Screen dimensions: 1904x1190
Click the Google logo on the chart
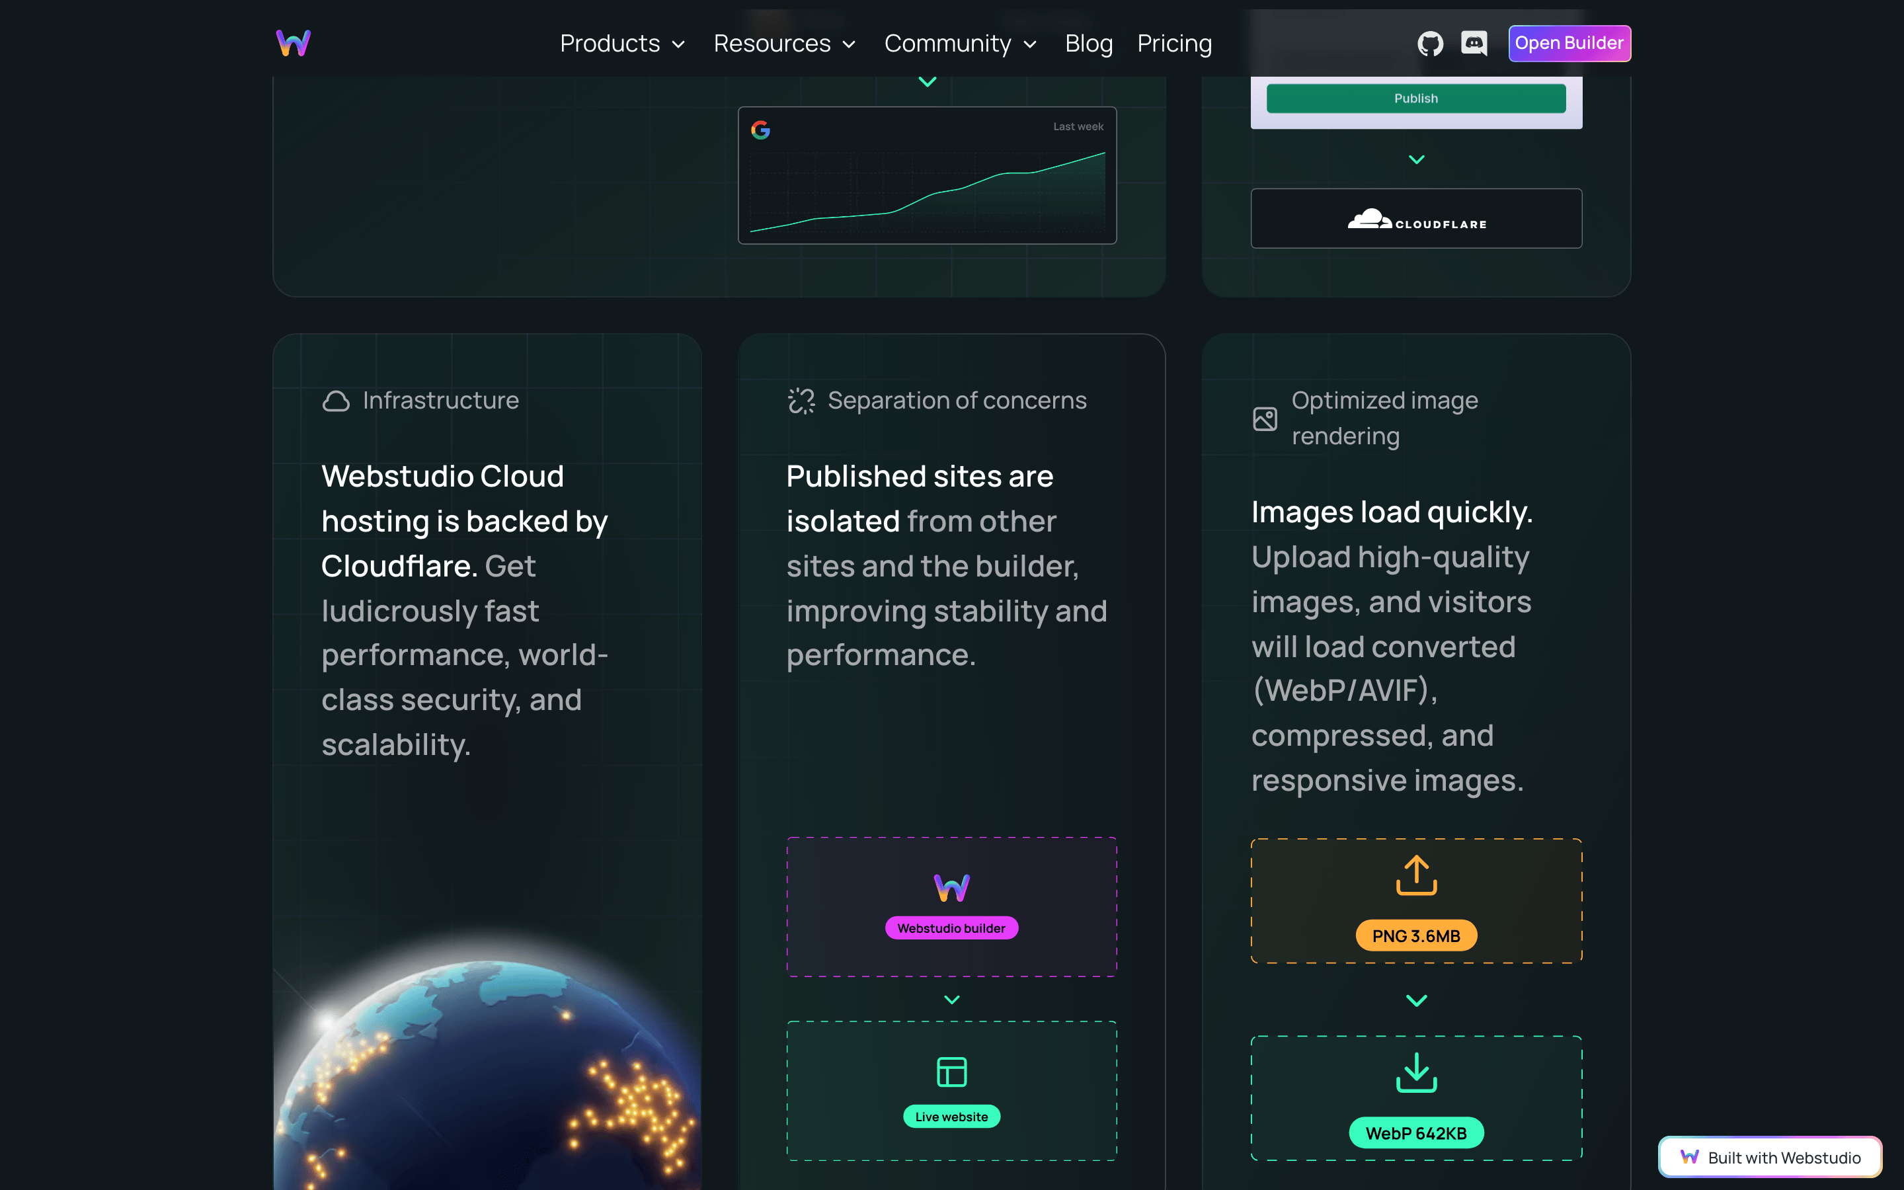tap(760, 130)
